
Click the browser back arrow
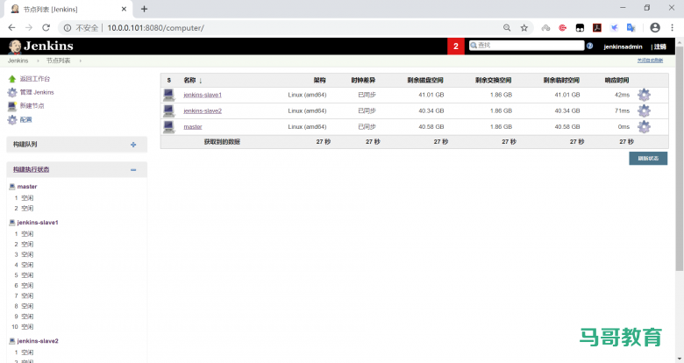(x=11, y=27)
